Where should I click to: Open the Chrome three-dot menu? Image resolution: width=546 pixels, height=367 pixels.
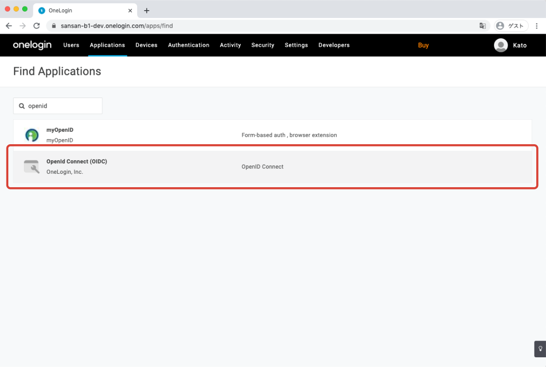[537, 26]
